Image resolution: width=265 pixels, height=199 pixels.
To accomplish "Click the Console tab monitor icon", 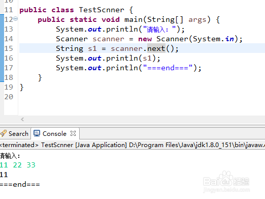I will click(37, 133).
